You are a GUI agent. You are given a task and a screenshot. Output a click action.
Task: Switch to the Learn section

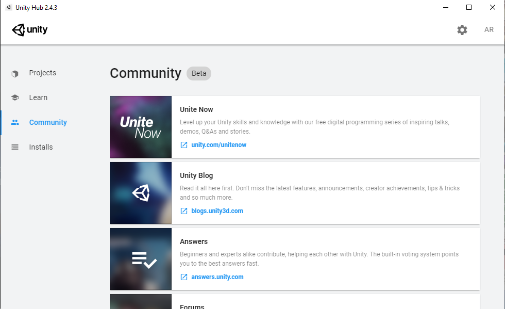[x=38, y=97]
